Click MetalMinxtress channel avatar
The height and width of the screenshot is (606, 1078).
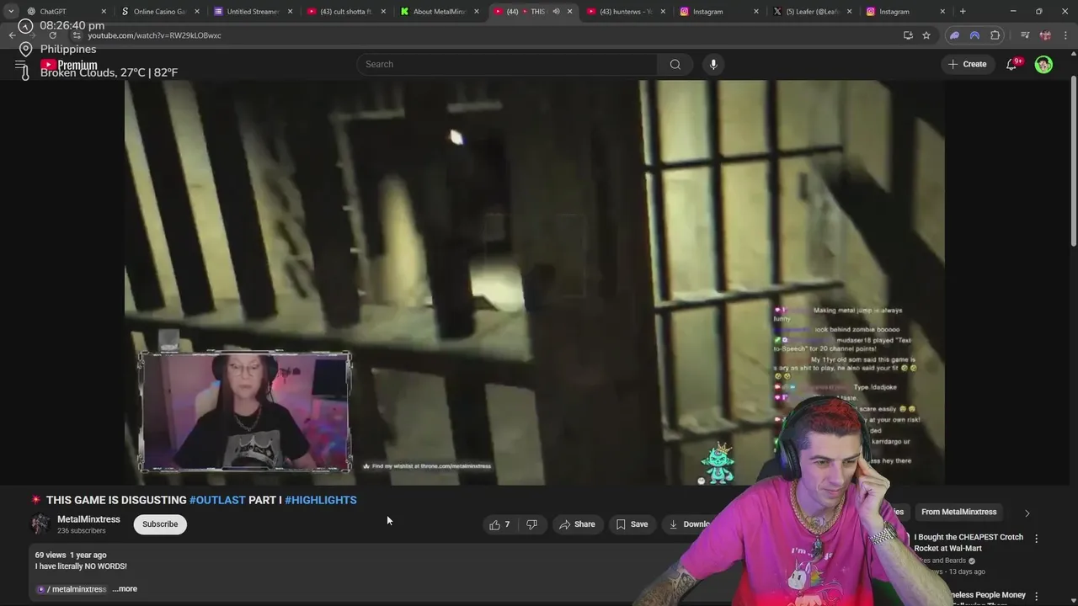click(40, 524)
